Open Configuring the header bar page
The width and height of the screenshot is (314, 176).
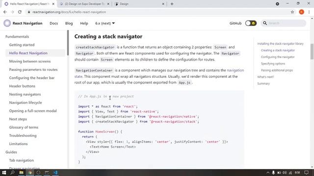[32, 78]
